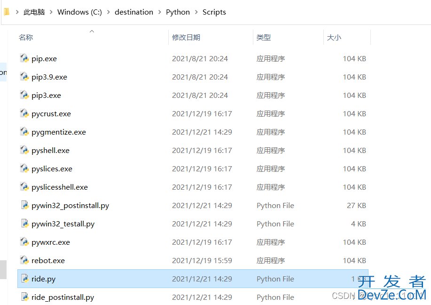Click ride_postinstall.py date 2021/12/21 14:29

(202, 297)
